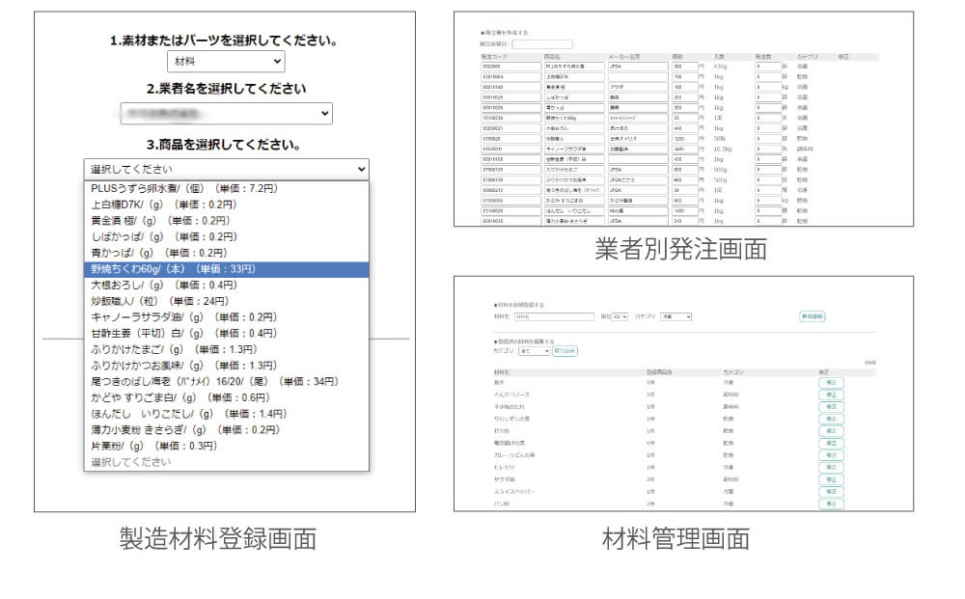The height and width of the screenshot is (599, 965).
Task: Click the 絞り込み filter button
Action: click(x=565, y=350)
